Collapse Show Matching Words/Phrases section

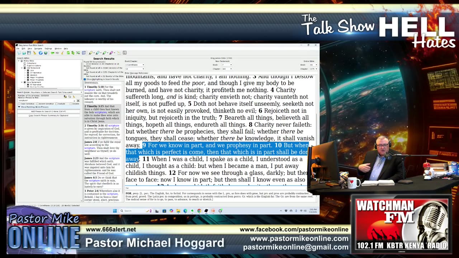coord(19,107)
